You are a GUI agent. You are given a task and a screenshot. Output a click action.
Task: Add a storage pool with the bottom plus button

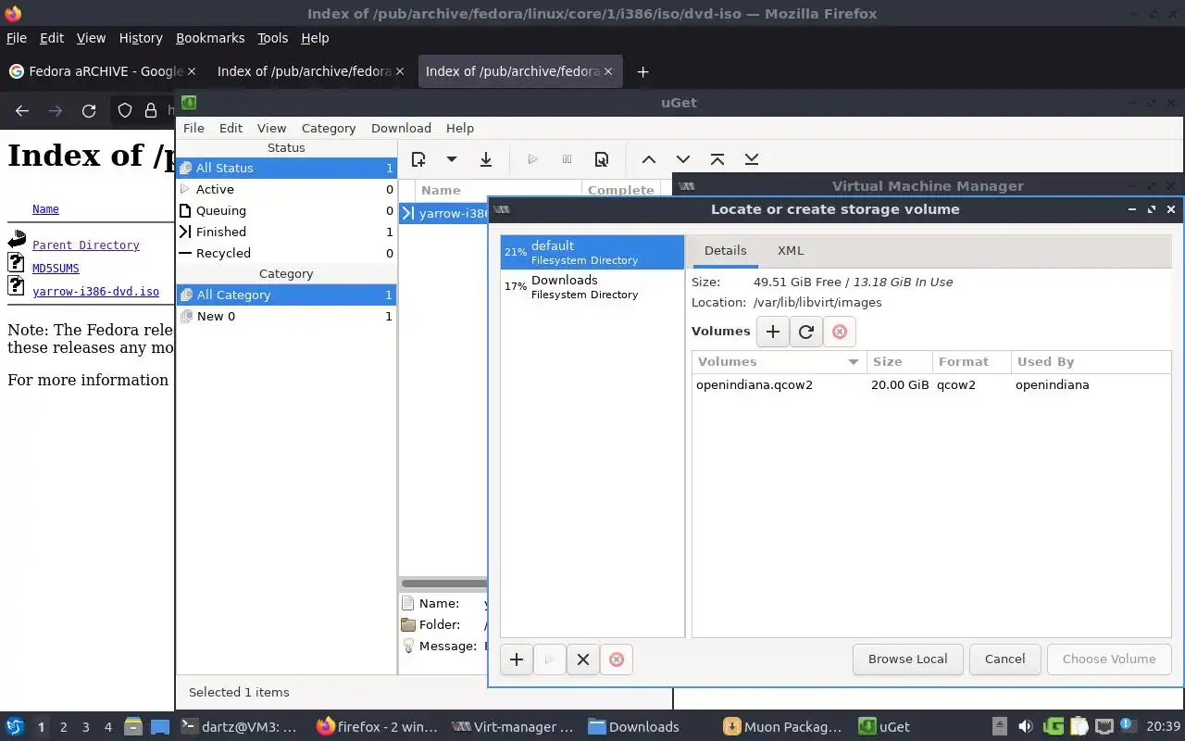pyautogui.click(x=517, y=659)
